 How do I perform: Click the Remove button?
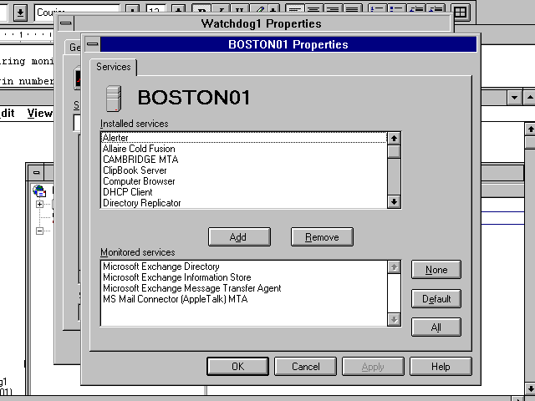point(322,237)
